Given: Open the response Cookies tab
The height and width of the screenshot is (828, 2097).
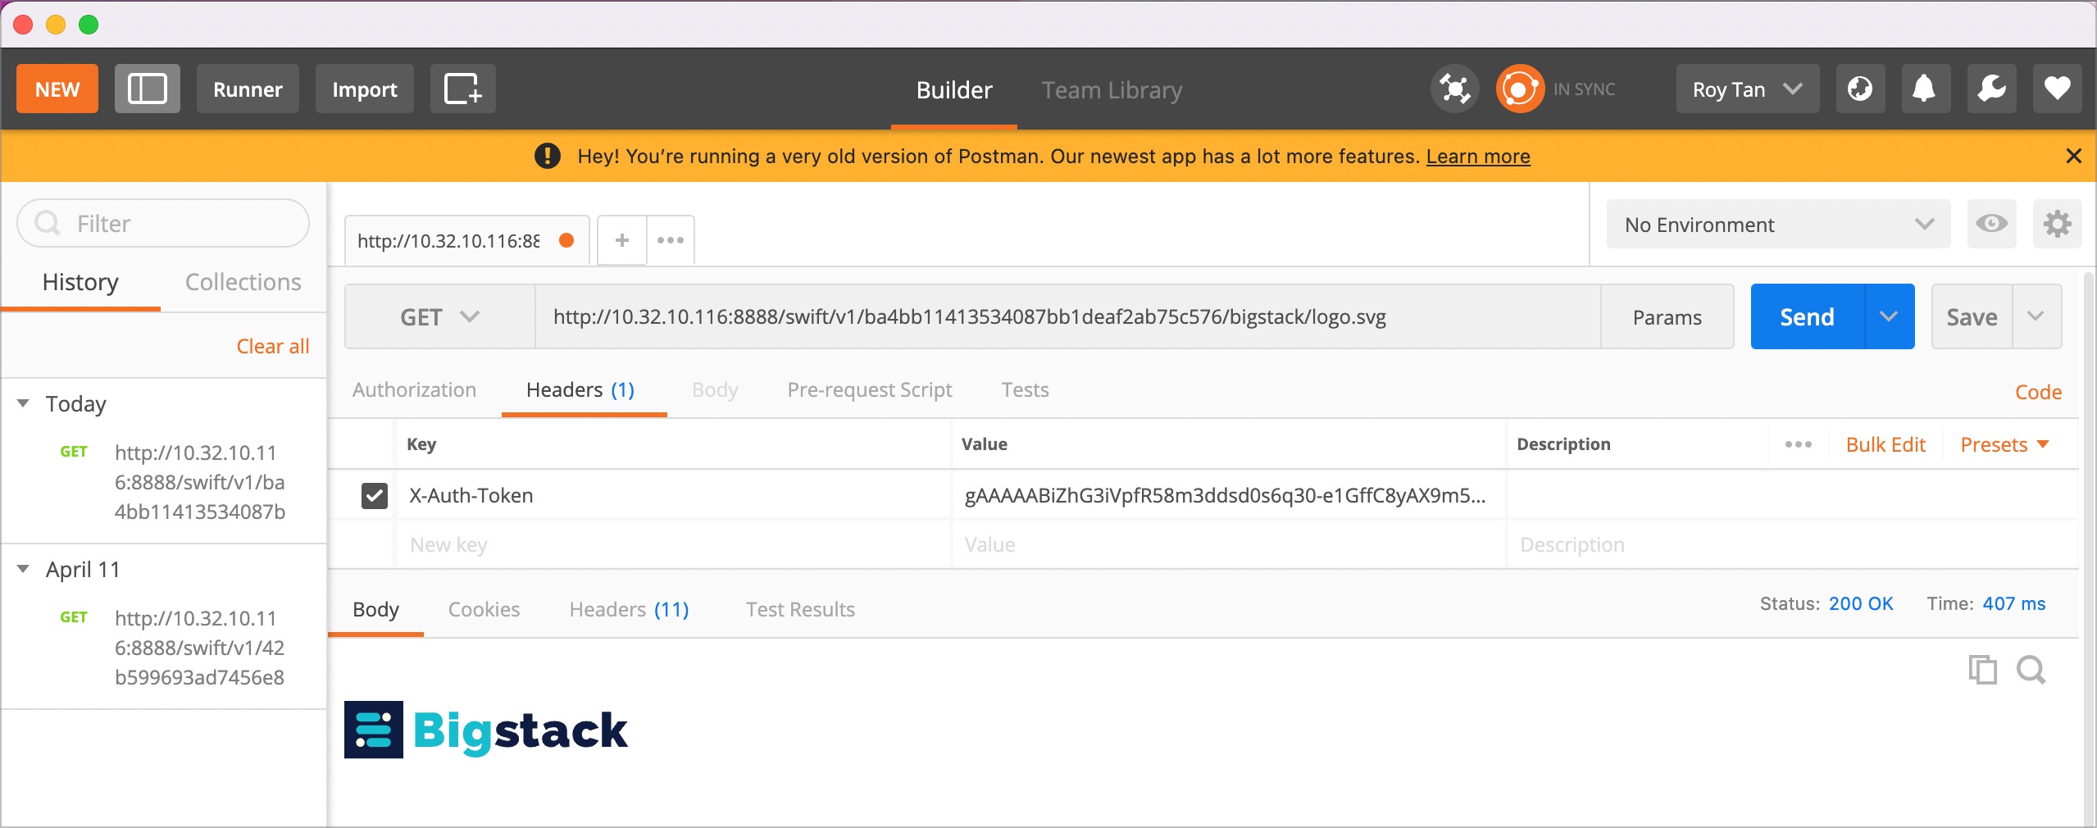Looking at the screenshot, I should (484, 609).
